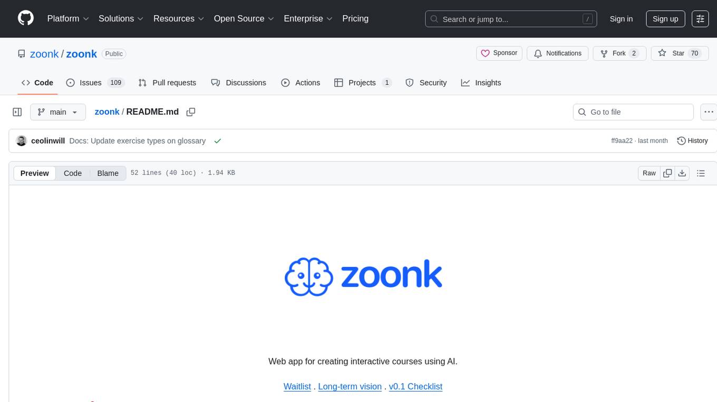Open appearance settings icon in header

pos(700,19)
